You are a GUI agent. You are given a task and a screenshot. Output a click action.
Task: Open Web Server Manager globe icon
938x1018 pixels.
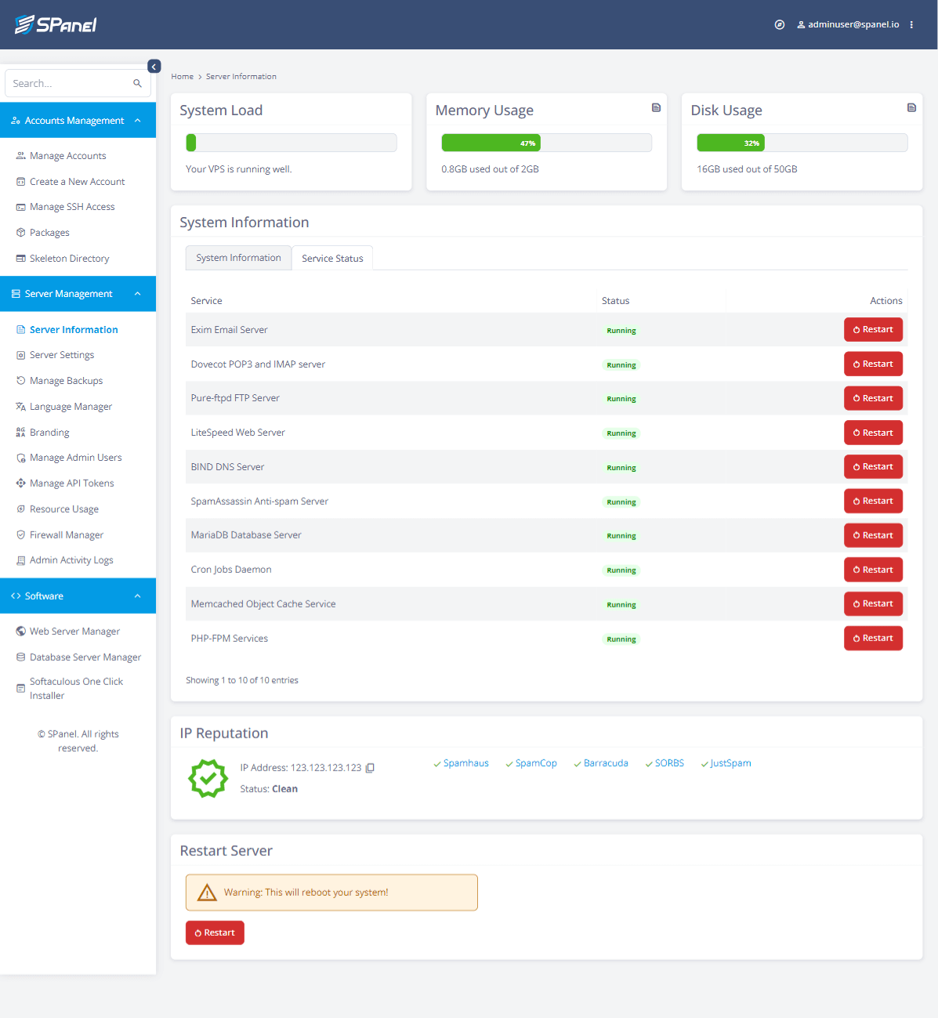[20, 631]
